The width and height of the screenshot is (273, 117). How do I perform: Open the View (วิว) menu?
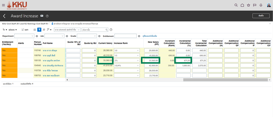coord(4,30)
